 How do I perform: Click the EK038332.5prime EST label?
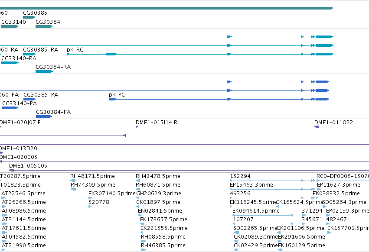336,194
